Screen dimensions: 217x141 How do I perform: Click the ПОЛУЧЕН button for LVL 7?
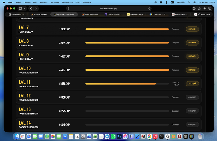pyautogui.click(x=192, y=29)
